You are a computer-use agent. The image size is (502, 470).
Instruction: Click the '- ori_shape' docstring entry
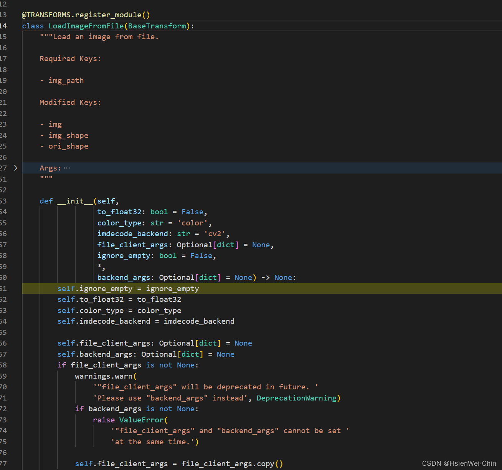point(64,146)
